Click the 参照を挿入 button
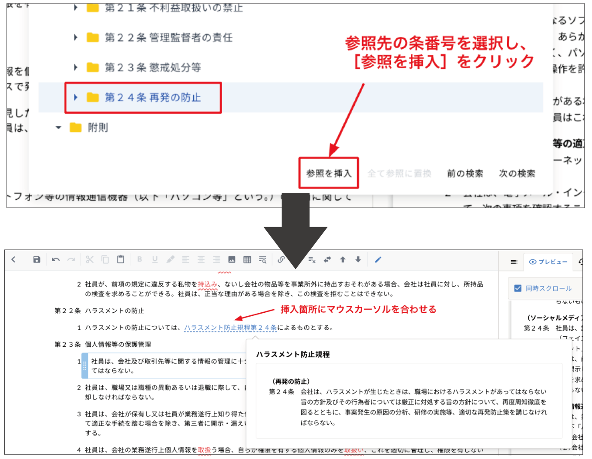 point(329,174)
